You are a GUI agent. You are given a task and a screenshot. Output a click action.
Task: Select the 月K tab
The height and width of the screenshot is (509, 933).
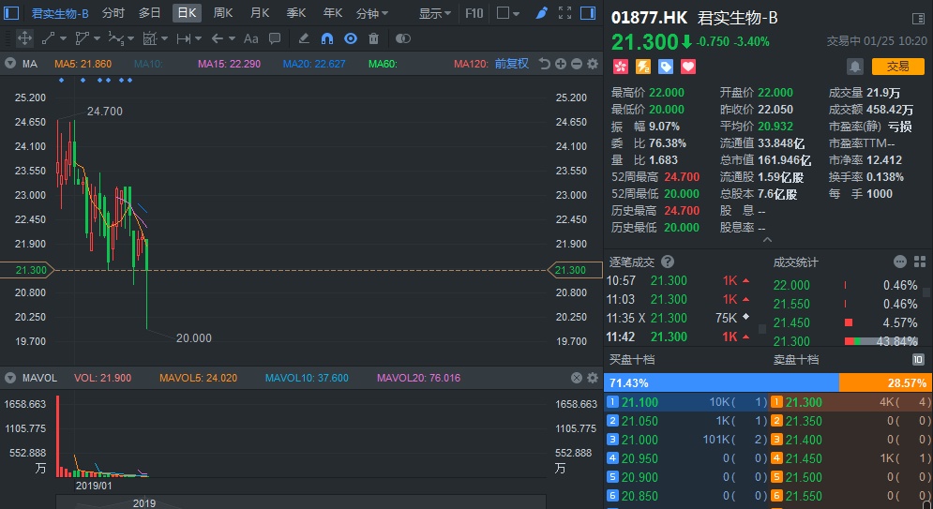point(260,12)
